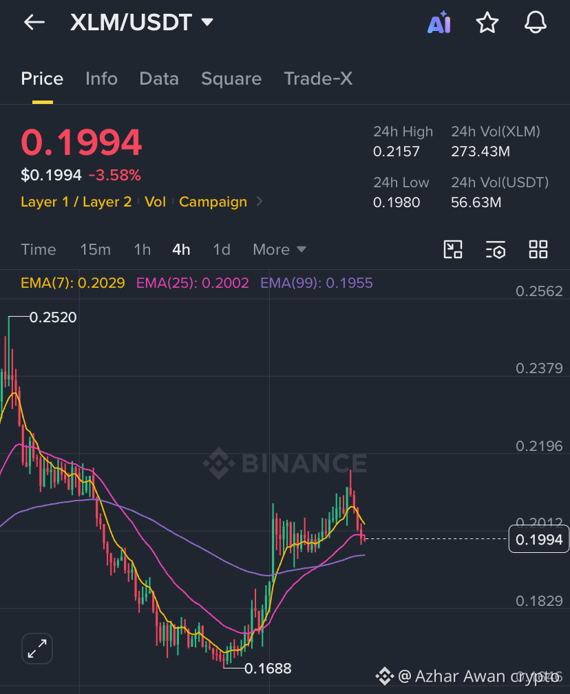
Task: Tap the Layer 1 / Layer 2 tag
Action: 76,202
